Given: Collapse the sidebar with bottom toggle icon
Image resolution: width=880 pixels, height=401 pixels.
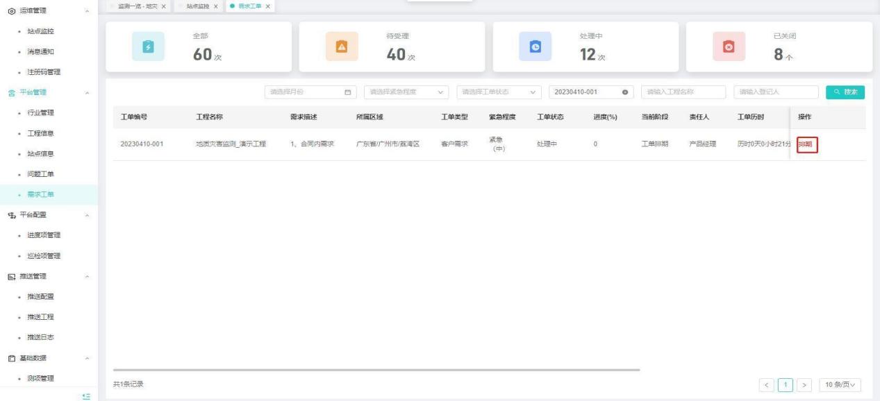Looking at the screenshot, I should pyautogui.click(x=86, y=395).
